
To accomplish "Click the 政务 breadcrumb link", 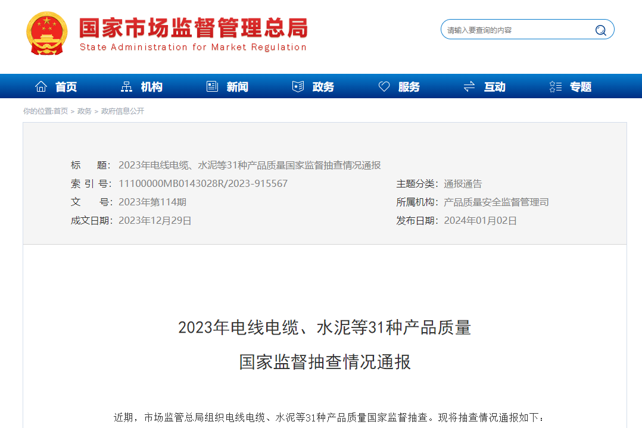I will [x=85, y=111].
